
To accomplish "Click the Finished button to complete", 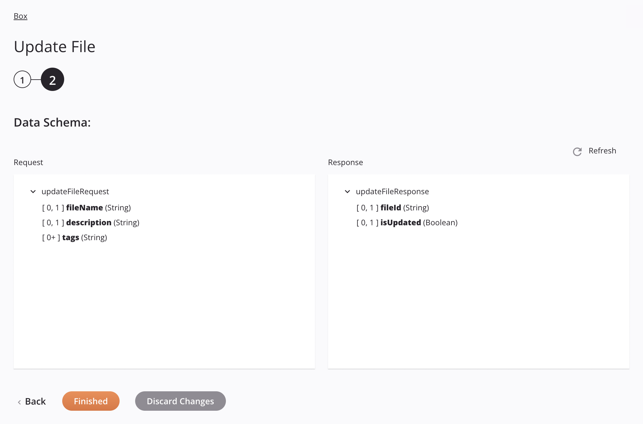I will tap(91, 400).
